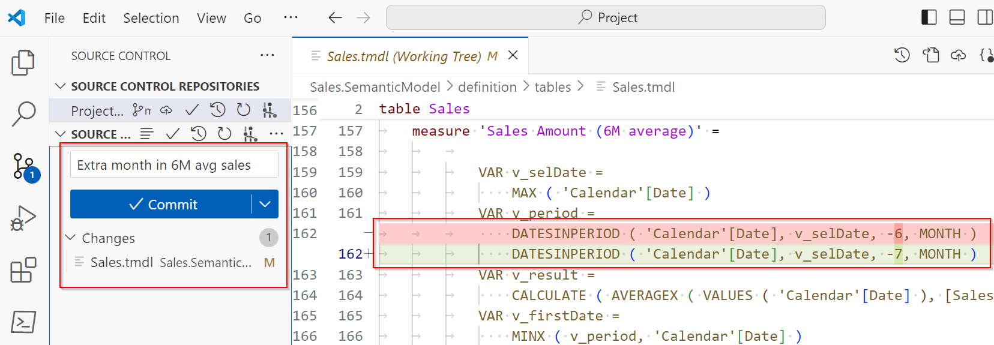994x345 pixels.
Task: Click the Commit button
Action: click(x=161, y=204)
